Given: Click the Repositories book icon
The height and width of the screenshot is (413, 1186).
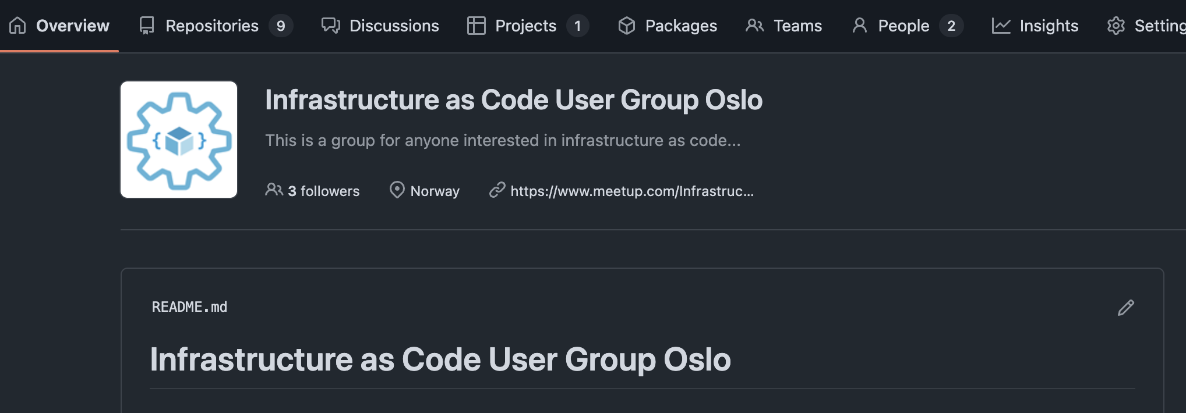Looking at the screenshot, I should (x=147, y=26).
